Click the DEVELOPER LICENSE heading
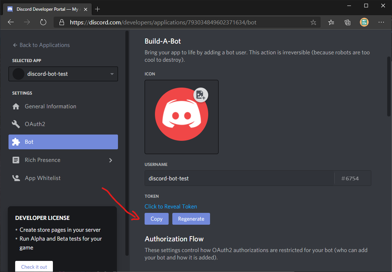Viewport: 392px width, 272px height. click(43, 218)
